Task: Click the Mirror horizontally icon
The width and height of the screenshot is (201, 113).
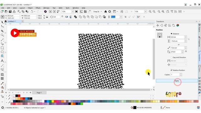Action: click(66, 17)
